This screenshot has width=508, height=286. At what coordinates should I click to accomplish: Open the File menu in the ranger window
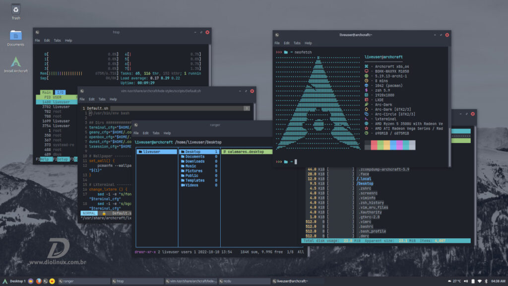click(135, 133)
